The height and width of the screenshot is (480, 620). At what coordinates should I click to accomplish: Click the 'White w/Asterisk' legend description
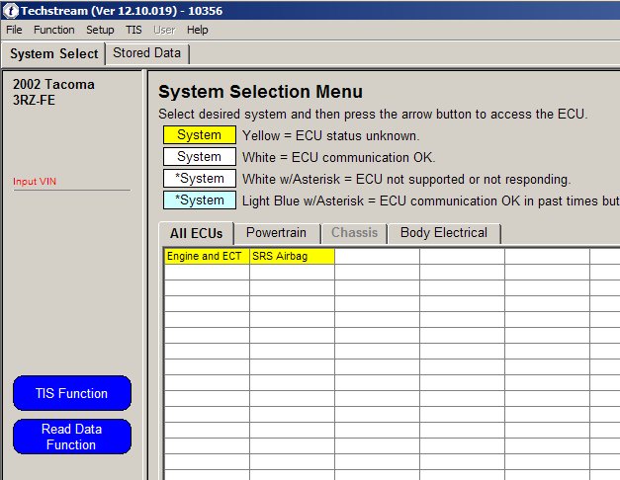coord(406,180)
